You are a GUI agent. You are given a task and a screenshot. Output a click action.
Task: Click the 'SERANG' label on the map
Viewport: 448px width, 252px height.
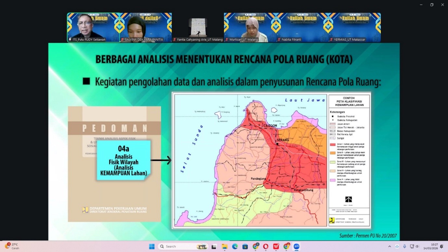point(283,140)
